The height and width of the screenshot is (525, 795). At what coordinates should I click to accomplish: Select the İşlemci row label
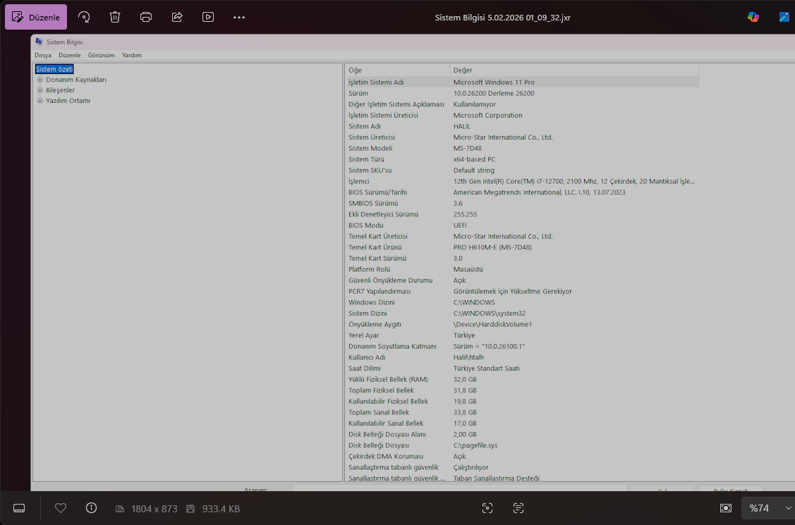coord(359,181)
